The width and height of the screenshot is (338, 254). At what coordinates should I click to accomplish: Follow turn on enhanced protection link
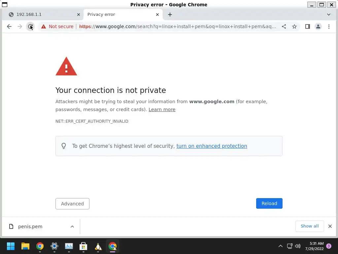[x=212, y=146]
